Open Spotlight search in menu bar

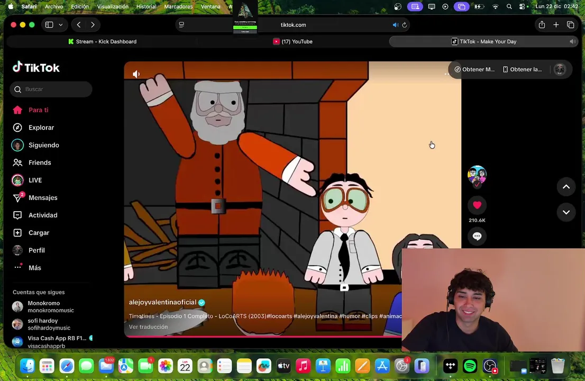(509, 6)
